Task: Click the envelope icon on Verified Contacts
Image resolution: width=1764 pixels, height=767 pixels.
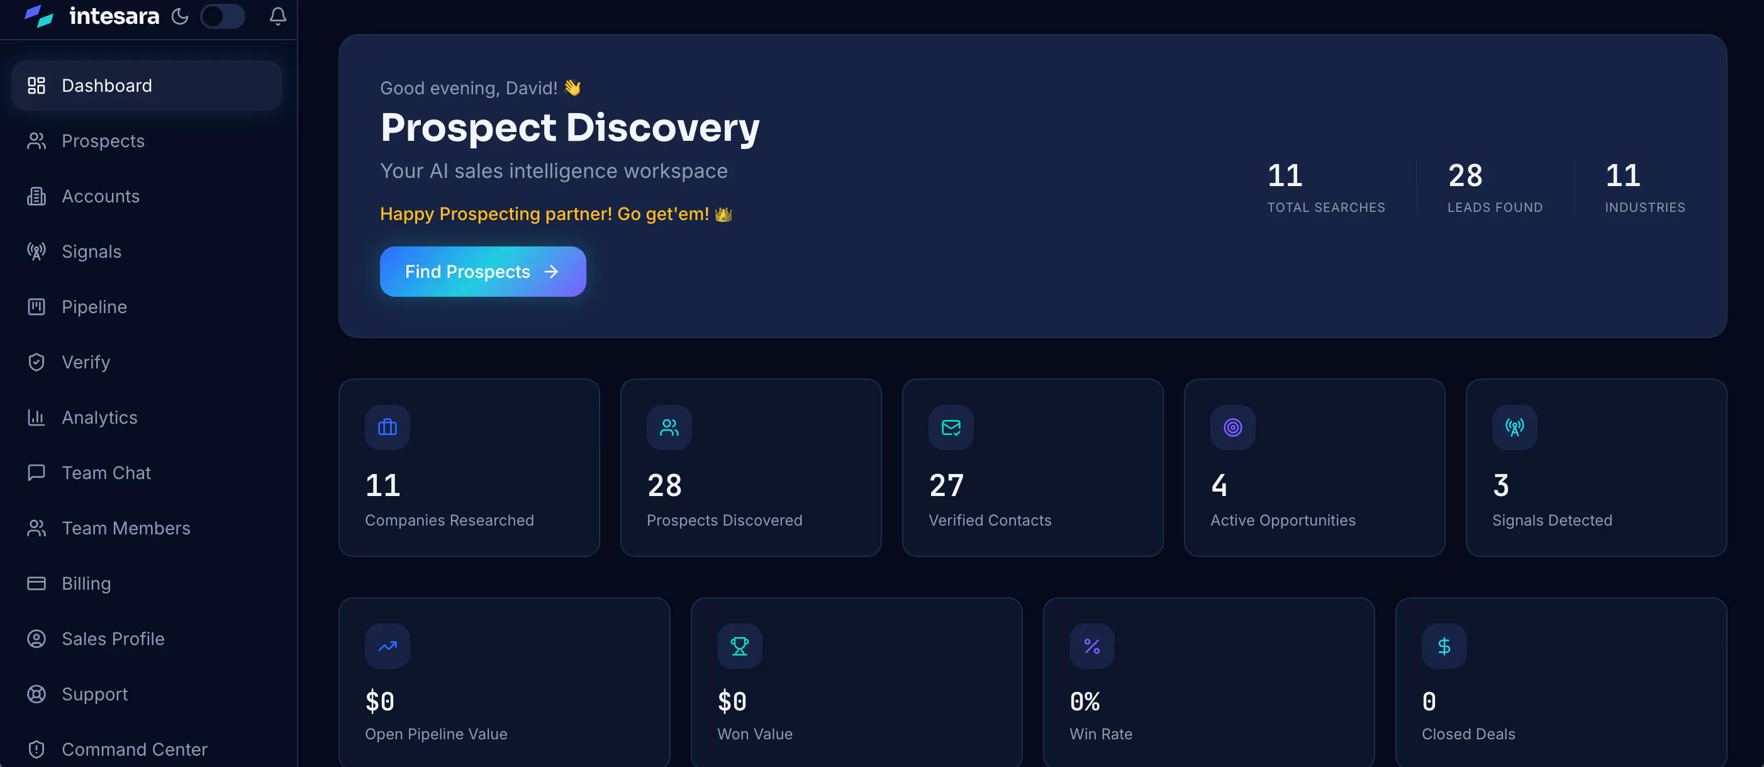Action: 951,428
